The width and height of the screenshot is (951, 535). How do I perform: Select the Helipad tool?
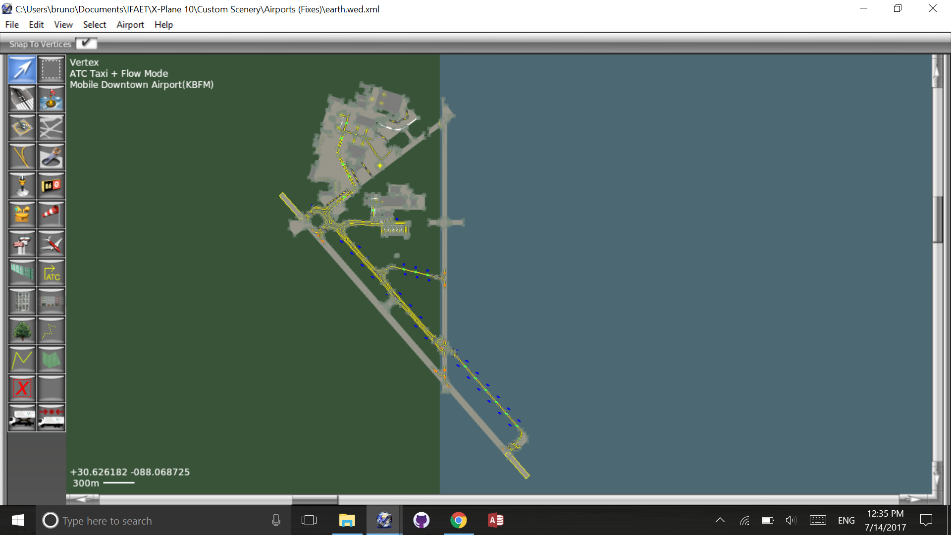[x=22, y=128]
